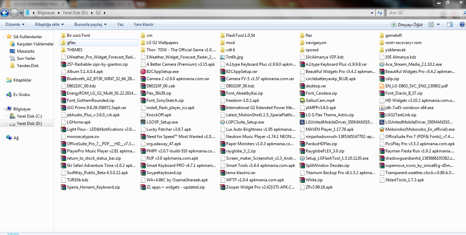Click the change view icon
The width and height of the screenshot is (466, 235).
pos(431,24)
